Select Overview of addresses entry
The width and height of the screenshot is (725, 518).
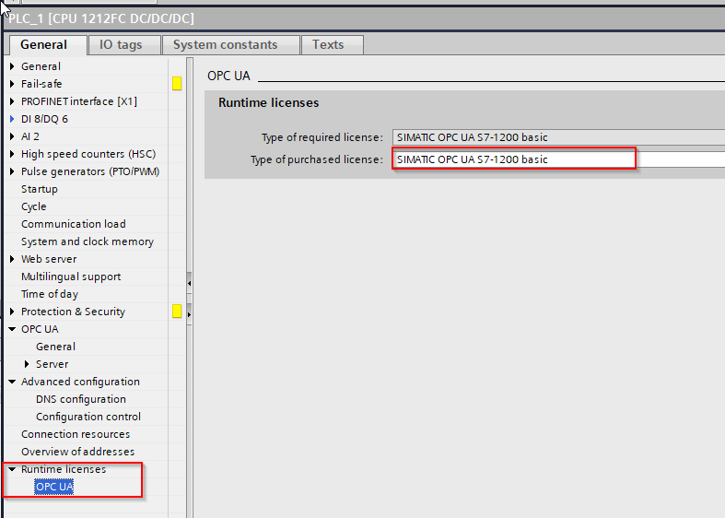tap(77, 452)
